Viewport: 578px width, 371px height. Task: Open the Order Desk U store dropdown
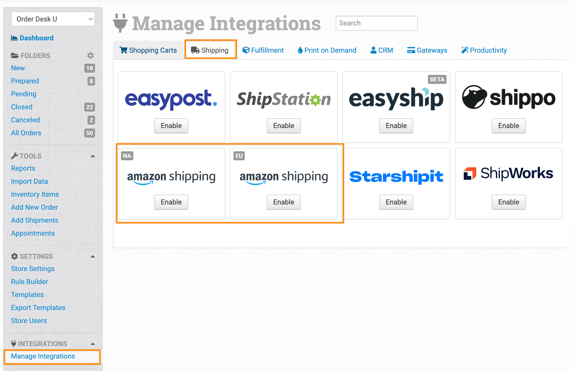[x=53, y=19]
